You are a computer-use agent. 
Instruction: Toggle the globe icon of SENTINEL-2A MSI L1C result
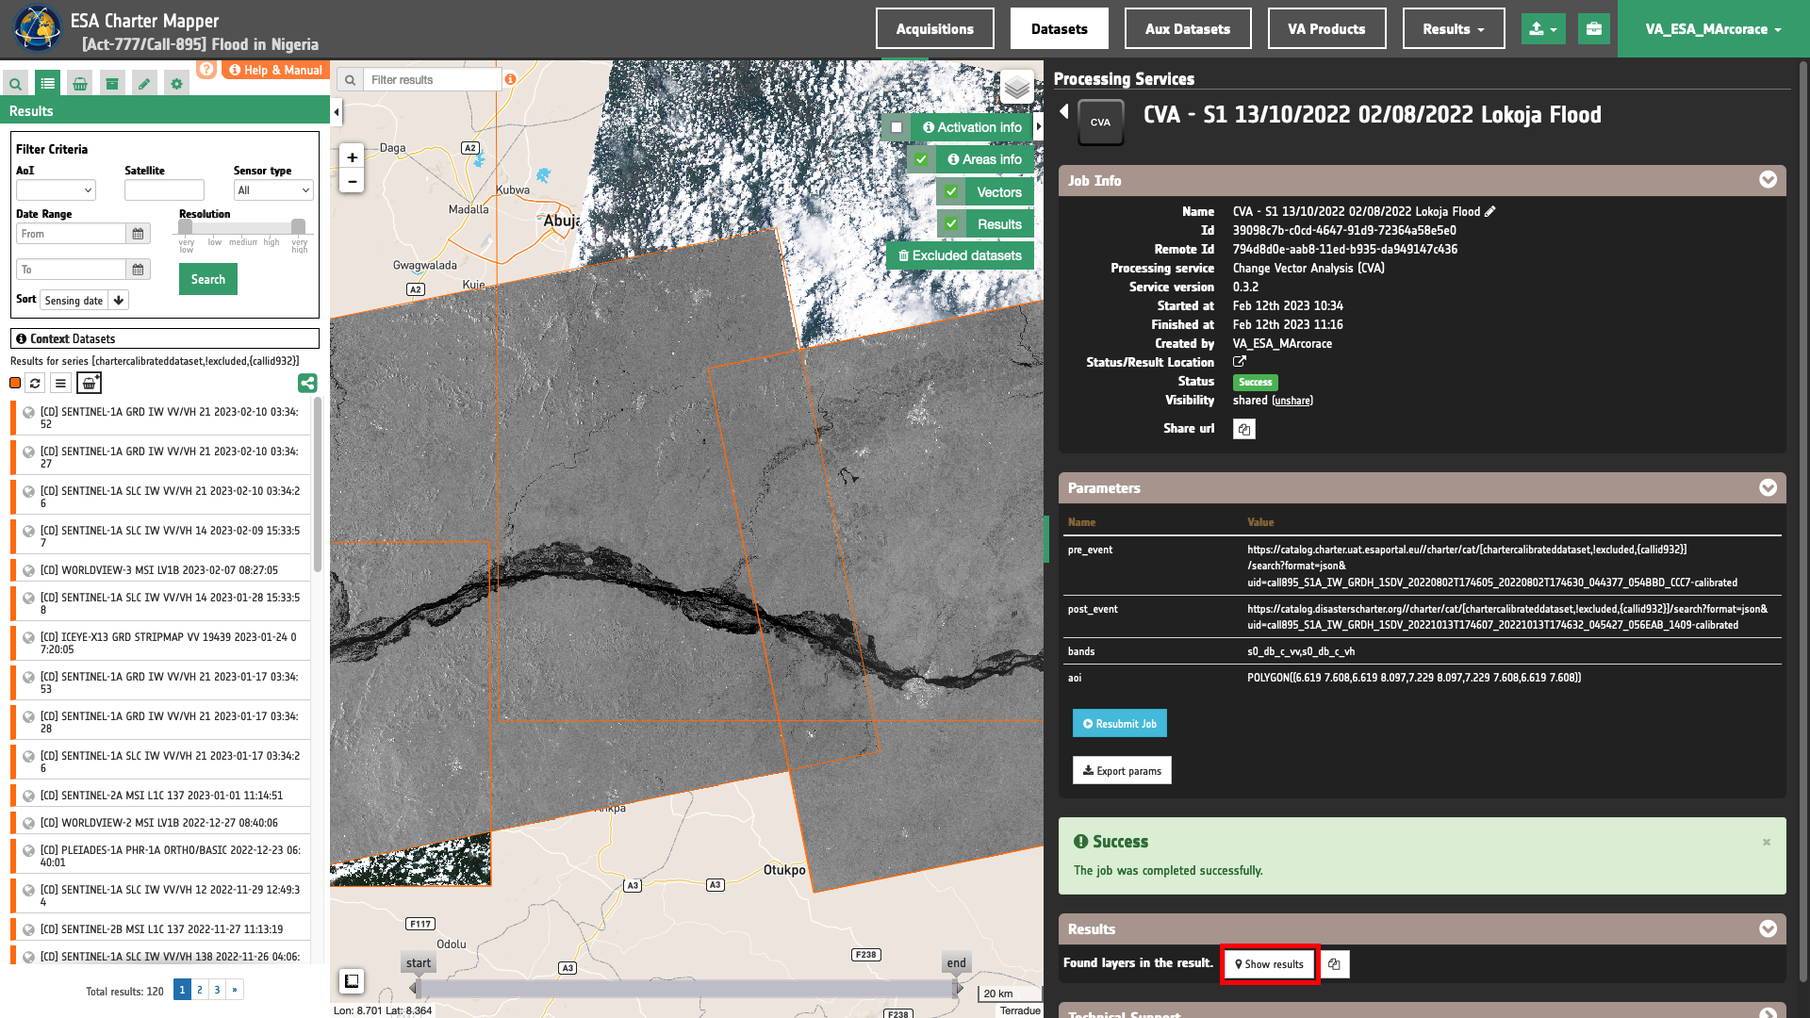point(29,796)
